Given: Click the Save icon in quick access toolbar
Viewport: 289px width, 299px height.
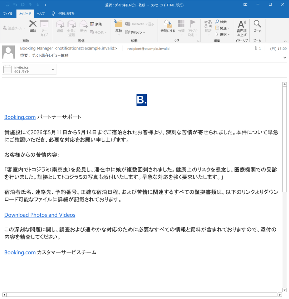Looking at the screenshot, I should coord(7,4).
